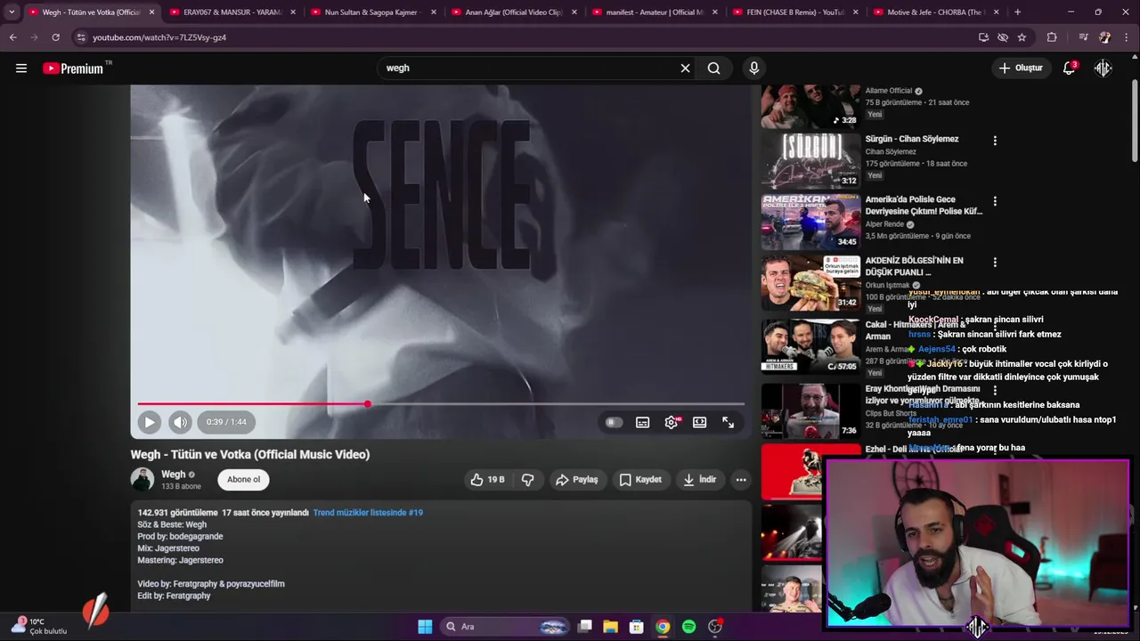Toggle the autoplay switch in player

(x=614, y=422)
